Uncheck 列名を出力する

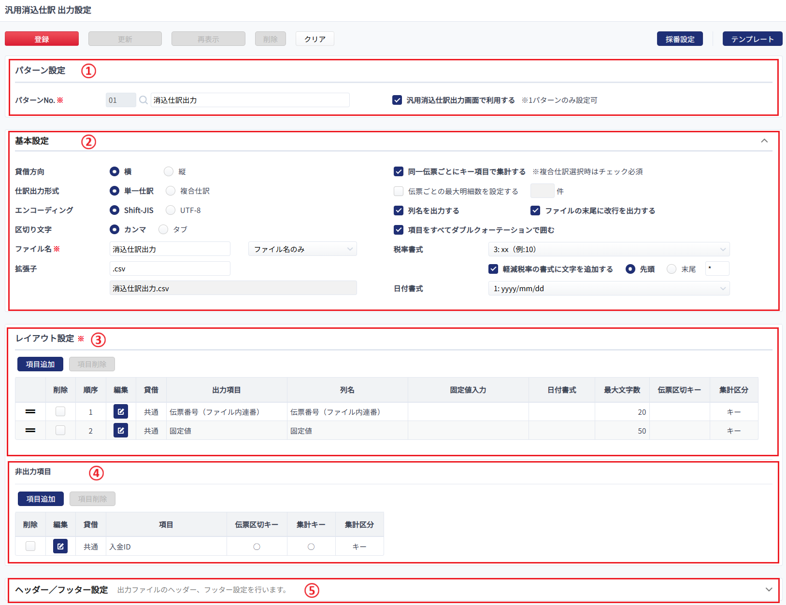pyautogui.click(x=399, y=211)
